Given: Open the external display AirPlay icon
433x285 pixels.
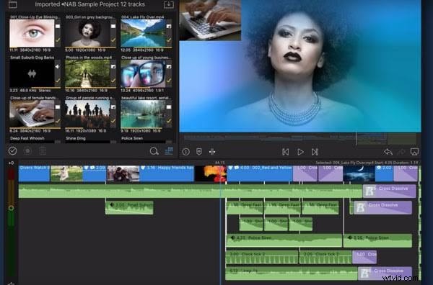Looking at the screenshot, I should click(414, 152).
